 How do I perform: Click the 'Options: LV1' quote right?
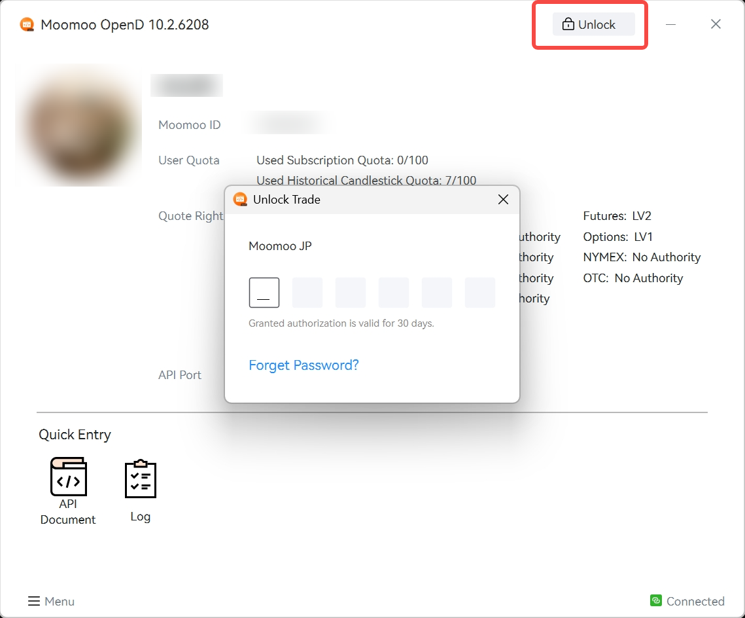(x=617, y=237)
